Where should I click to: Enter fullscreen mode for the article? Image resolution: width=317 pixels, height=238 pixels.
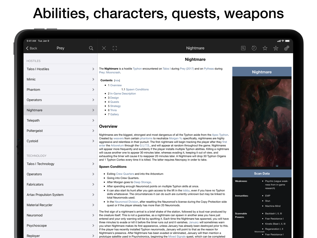115,48
